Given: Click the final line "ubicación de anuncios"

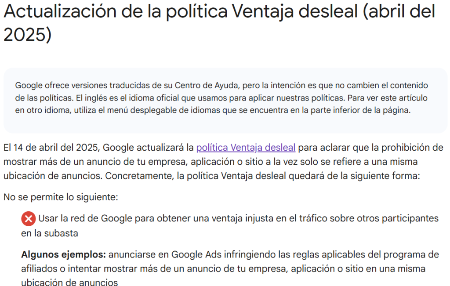Looking at the screenshot, I should point(69,282).
